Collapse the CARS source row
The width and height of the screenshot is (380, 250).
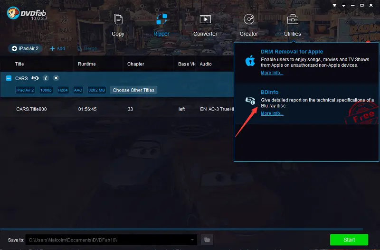(9, 78)
